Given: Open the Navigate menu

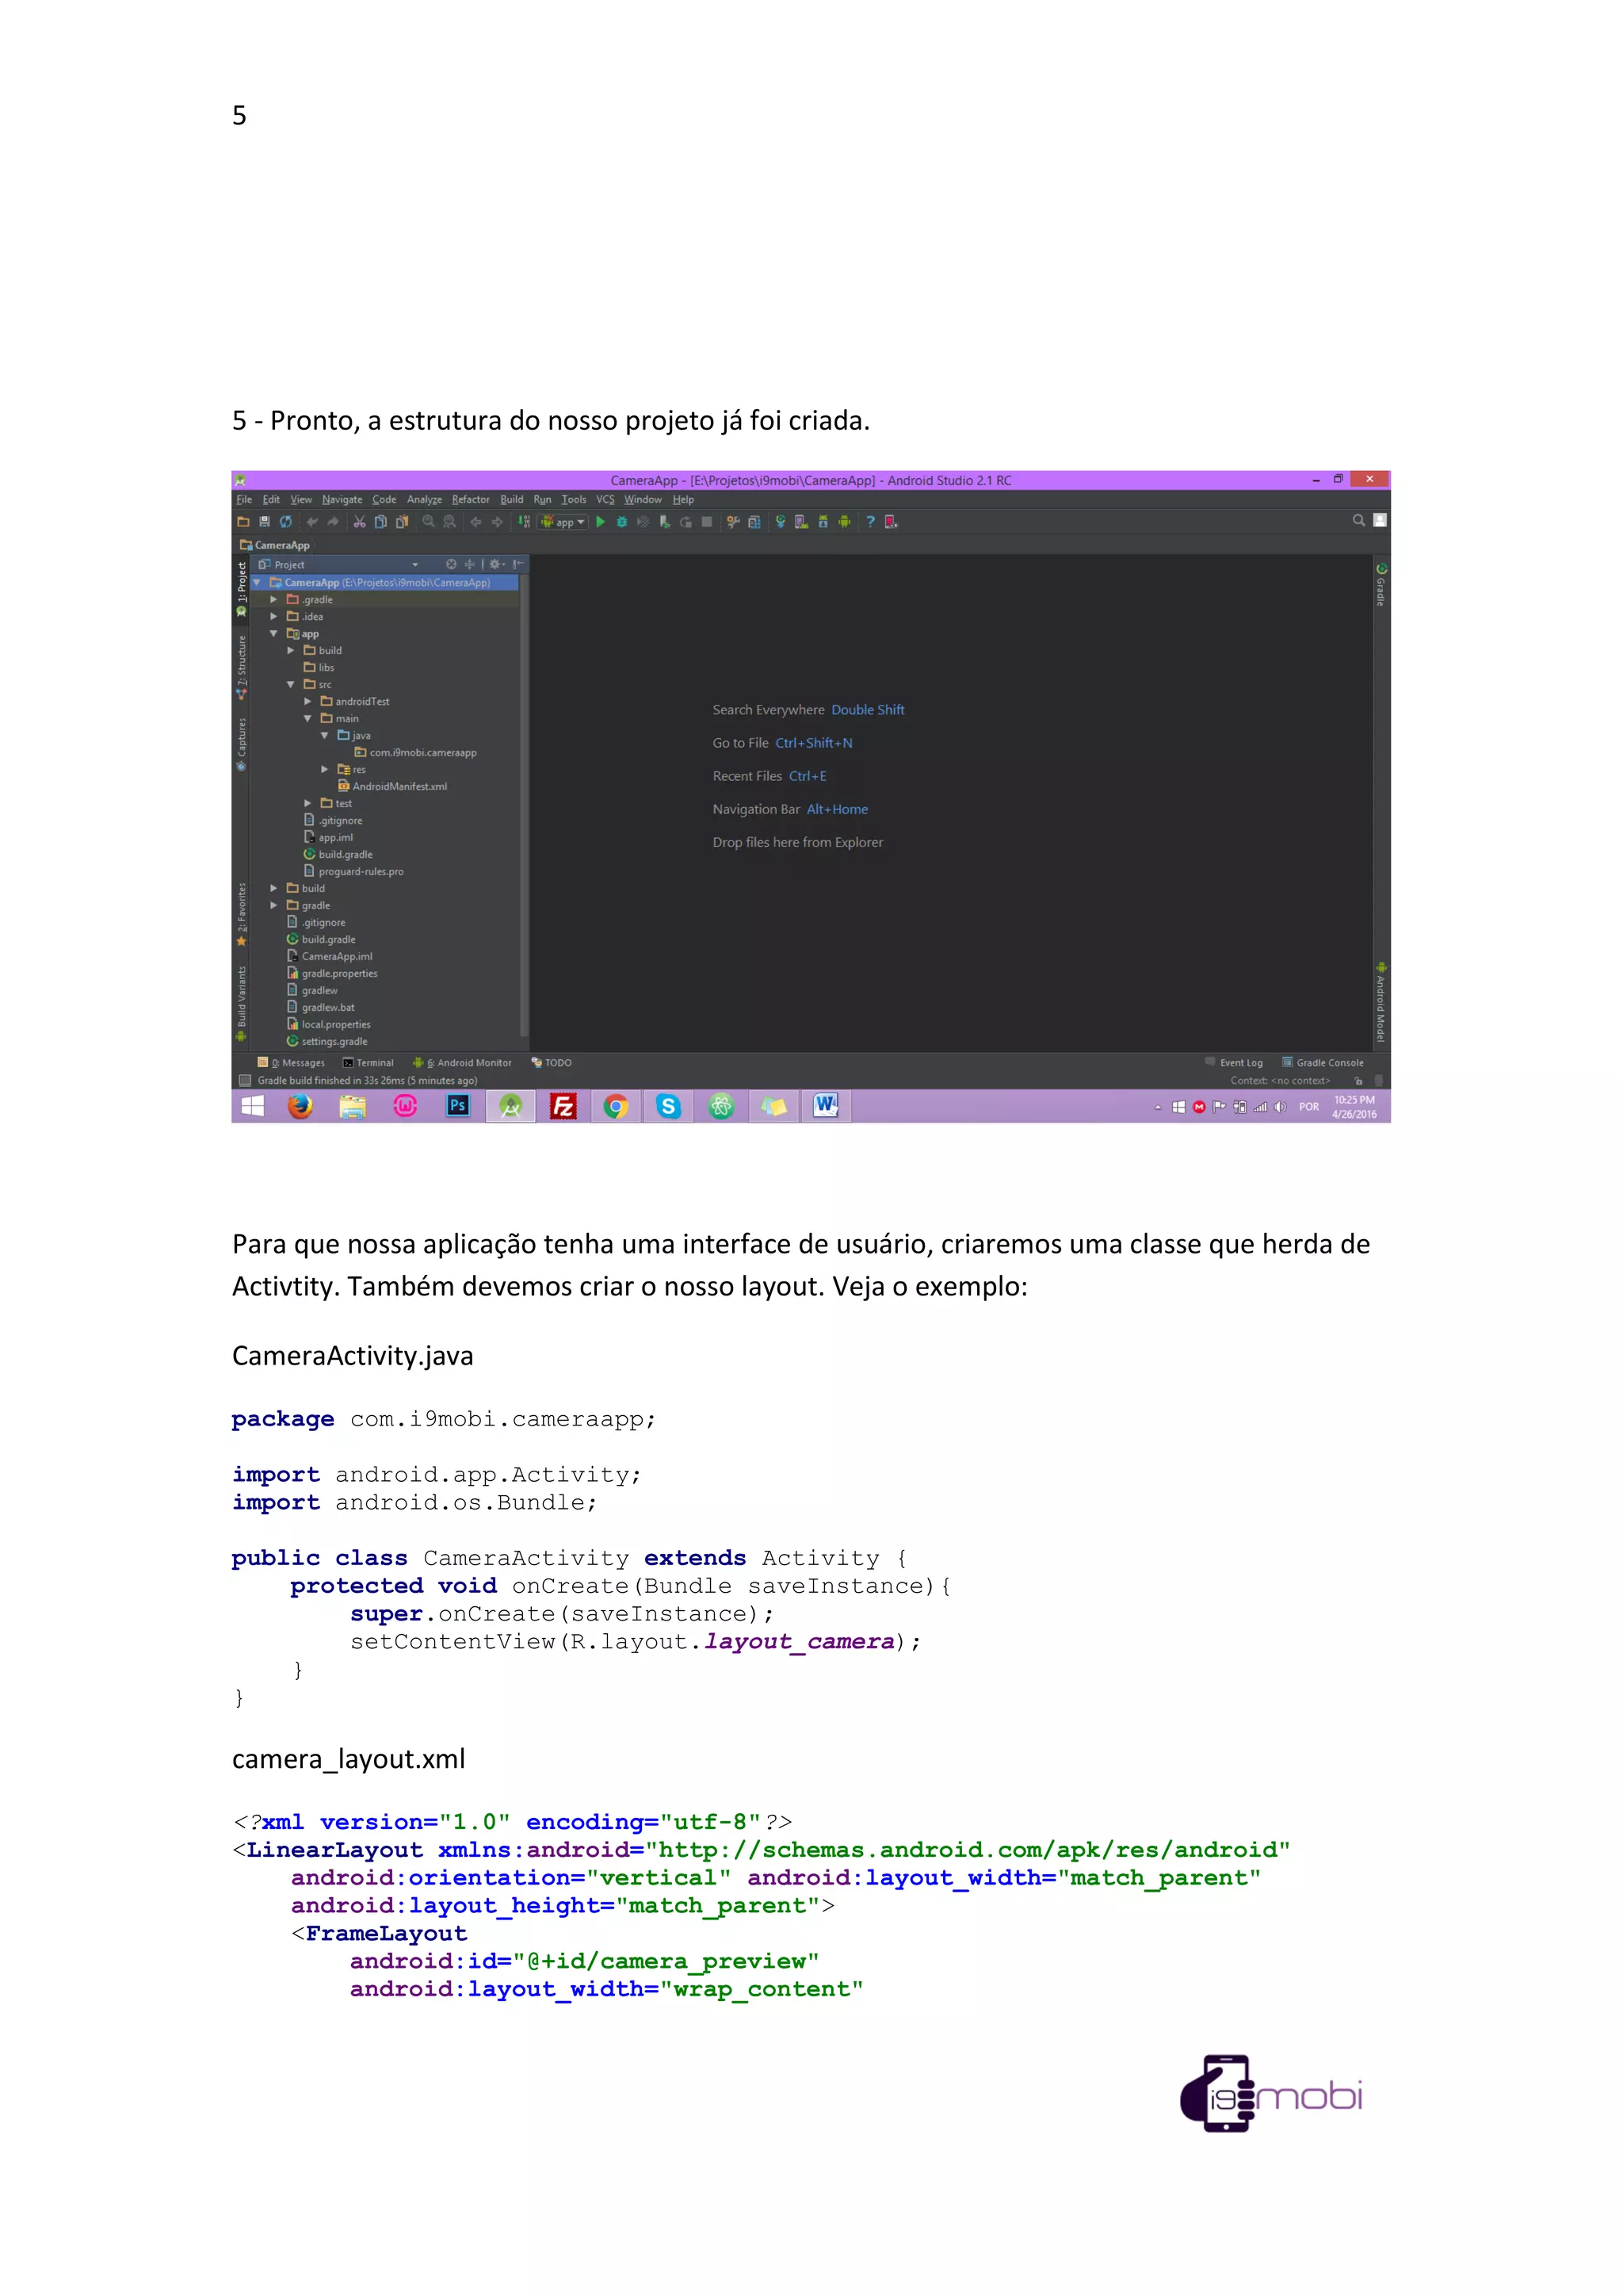Looking at the screenshot, I should click(342, 499).
